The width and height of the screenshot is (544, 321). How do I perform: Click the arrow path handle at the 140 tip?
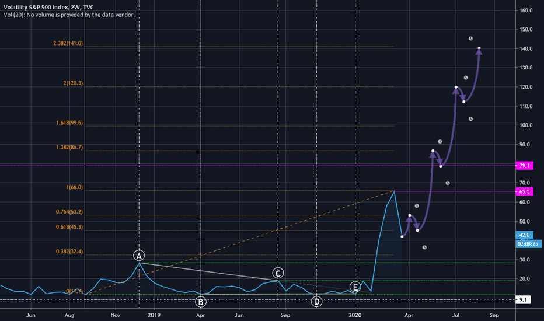[479, 48]
